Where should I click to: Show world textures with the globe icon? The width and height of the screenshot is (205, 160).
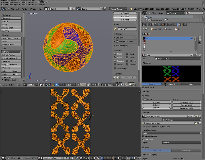tap(143, 34)
